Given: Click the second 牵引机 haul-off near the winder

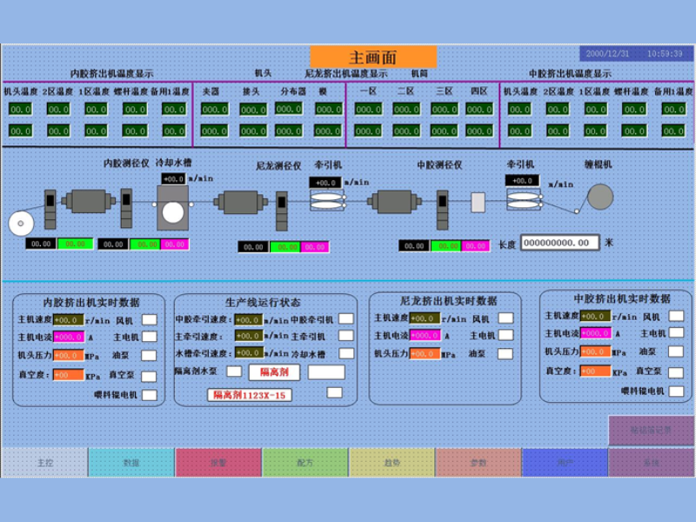Looking at the screenshot, I should click(x=524, y=199).
